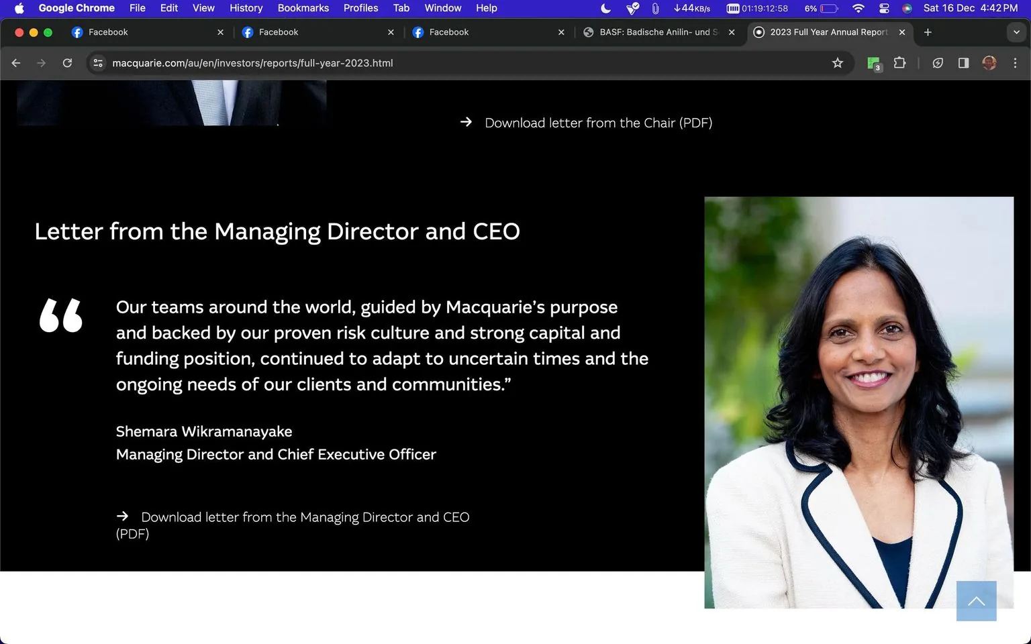The height and width of the screenshot is (644, 1031).
Task: Open the tab search chevron
Action: [x=1016, y=32]
